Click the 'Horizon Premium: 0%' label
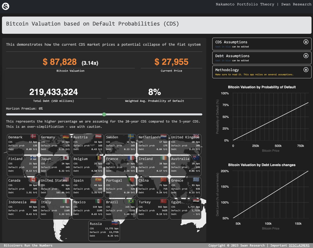This screenshot has width=313, height=248. [24, 108]
